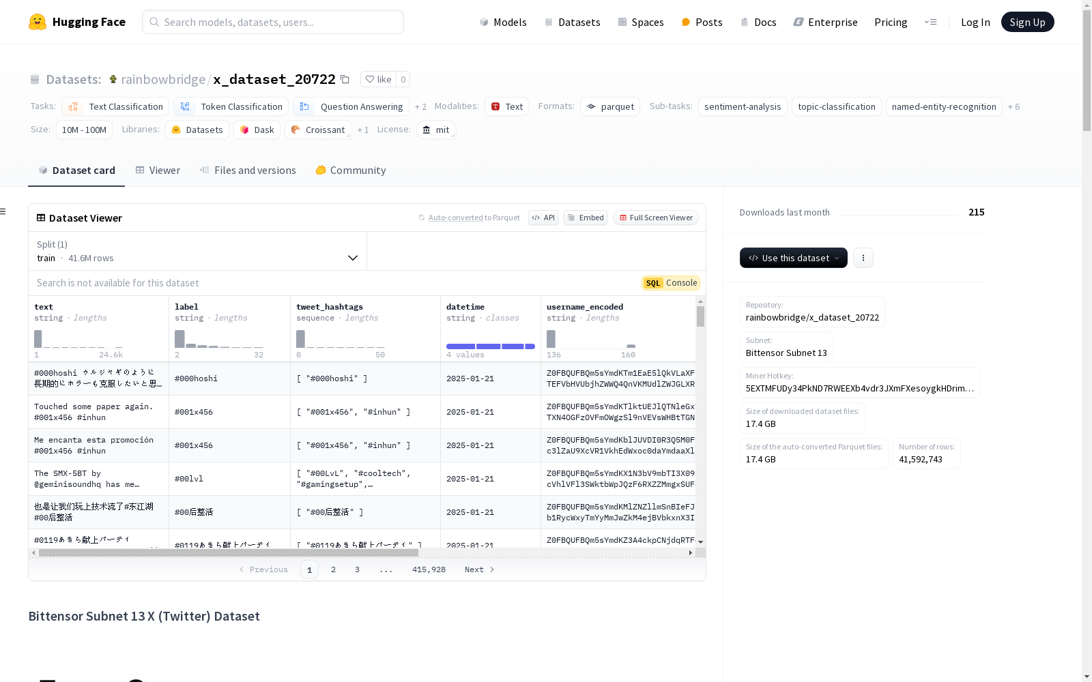The width and height of the screenshot is (1092, 682).
Task: Click the Token Classification task tag
Action: coord(231,106)
